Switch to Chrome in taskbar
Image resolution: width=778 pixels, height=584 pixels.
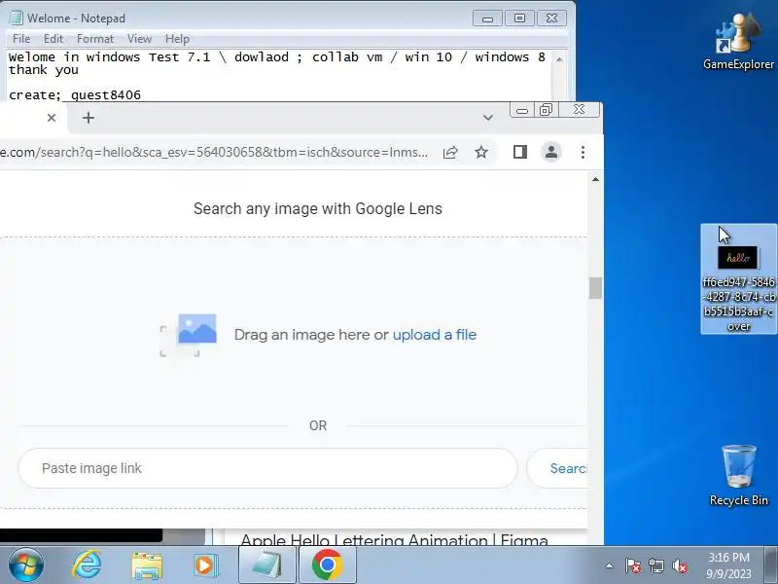pos(328,566)
